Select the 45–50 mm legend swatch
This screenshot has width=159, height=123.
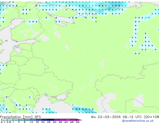click(x=74, y=120)
